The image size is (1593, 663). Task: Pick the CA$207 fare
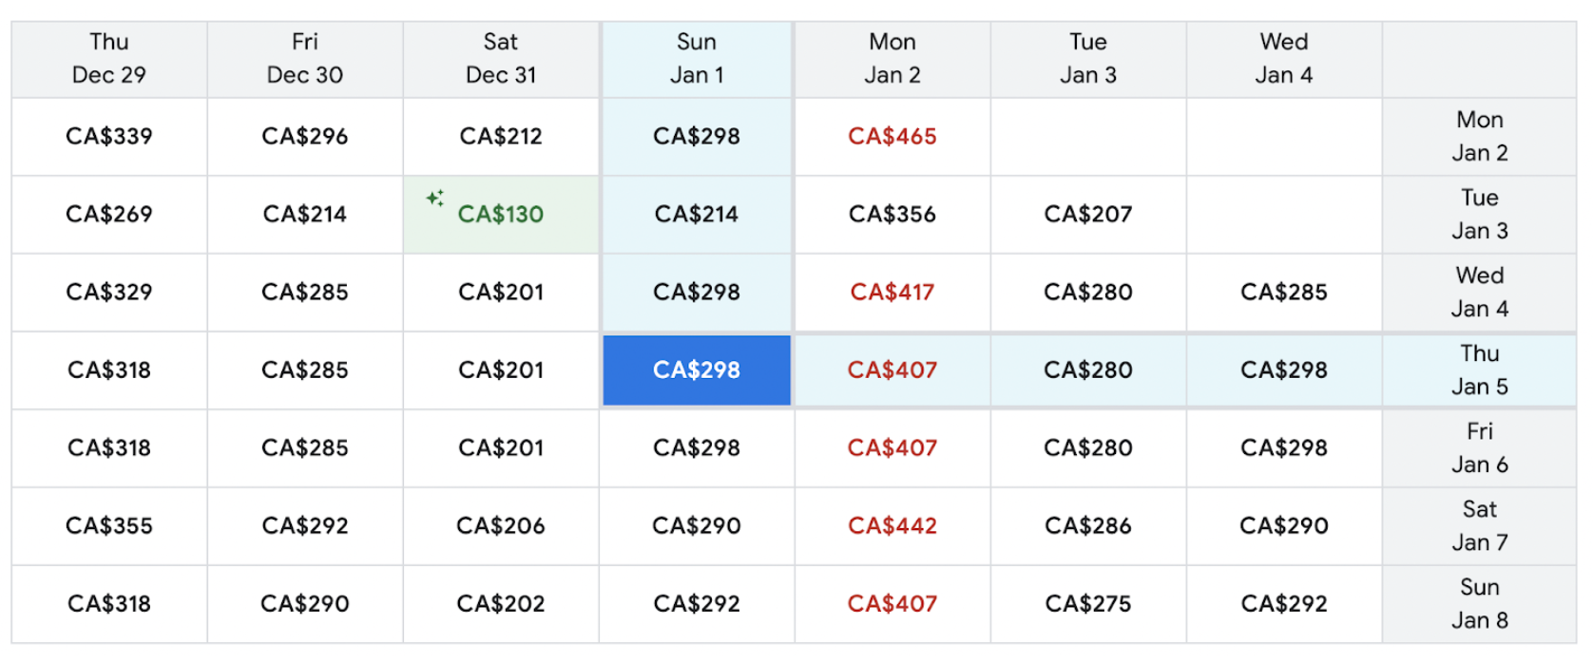pos(1088,215)
